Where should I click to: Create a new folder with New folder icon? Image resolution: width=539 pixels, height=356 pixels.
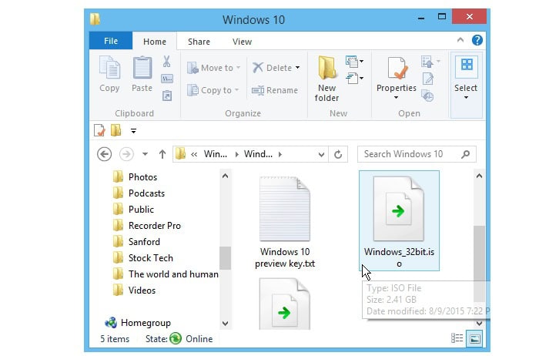pos(327,77)
